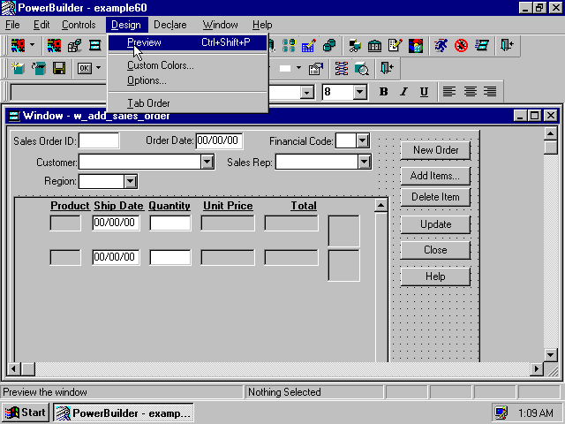Select the New Order button
This screenshot has height=424, width=565.
coord(435,150)
